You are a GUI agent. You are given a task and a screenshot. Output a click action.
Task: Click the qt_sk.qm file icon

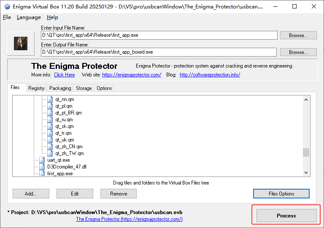(50, 126)
